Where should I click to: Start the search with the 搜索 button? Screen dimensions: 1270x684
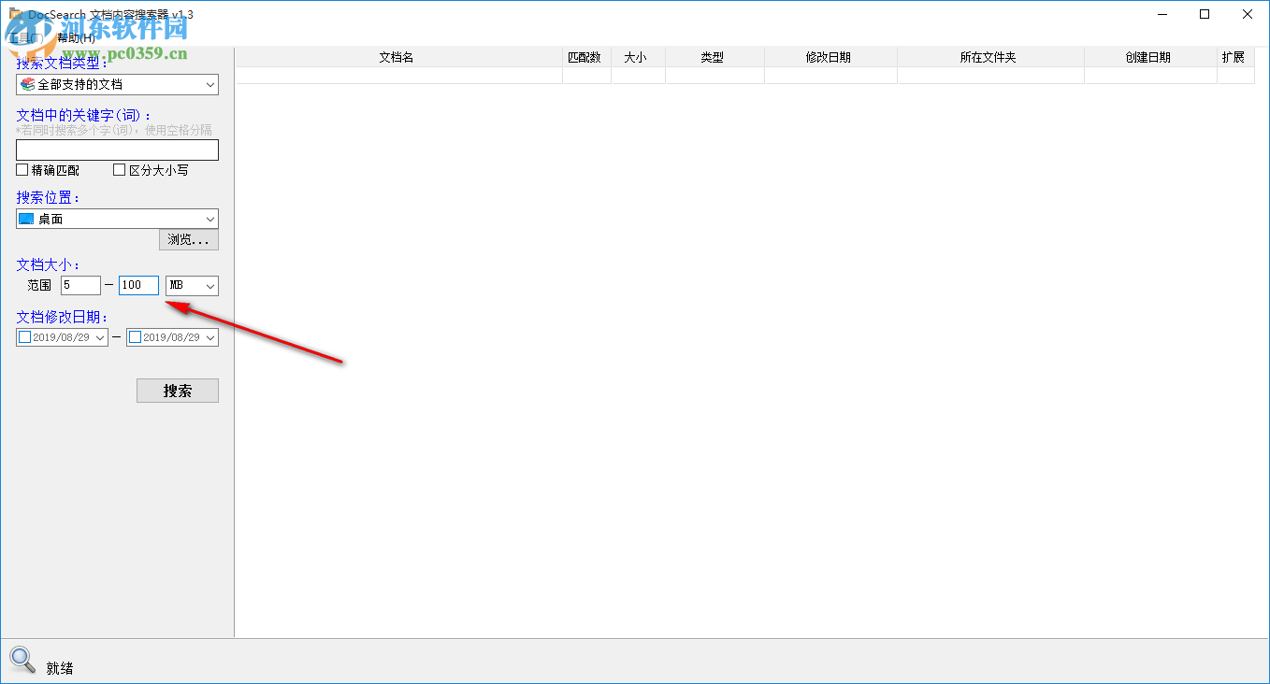(x=178, y=391)
